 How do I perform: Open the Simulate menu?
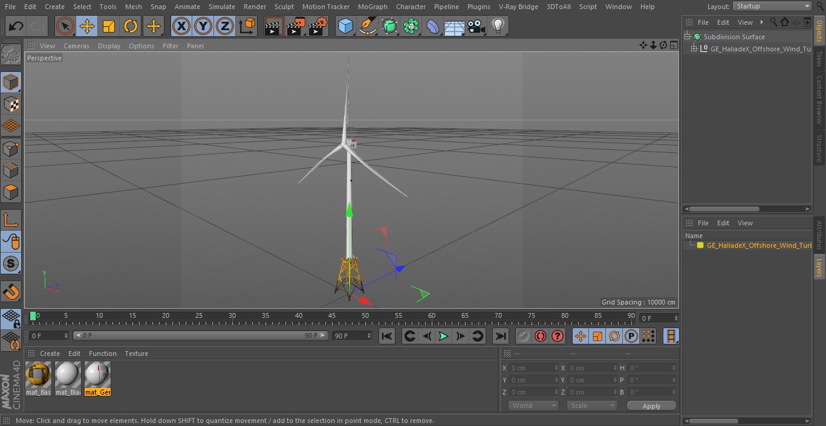[x=221, y=7]
